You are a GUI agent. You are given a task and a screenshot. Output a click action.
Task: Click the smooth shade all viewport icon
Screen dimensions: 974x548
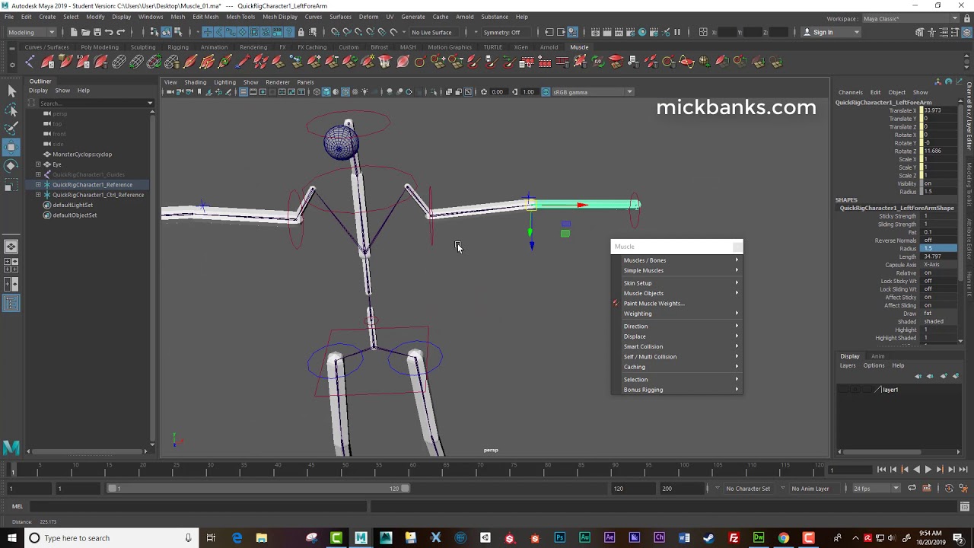(x=326, y=92)
